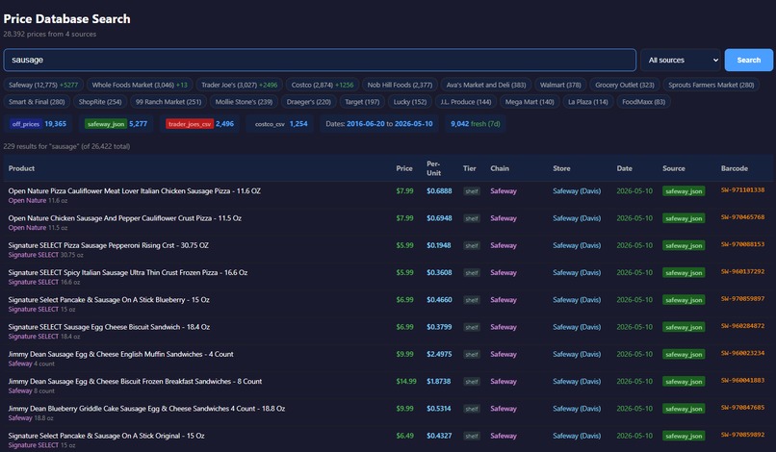Click the blue Search button
Screen dimensions: 776x452
(x=748, y=60)
